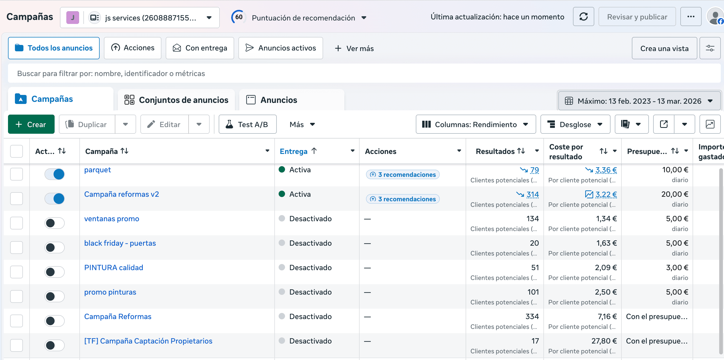
Task: Disable the parquet campaign toggle
Action: (x=54, y=174)
